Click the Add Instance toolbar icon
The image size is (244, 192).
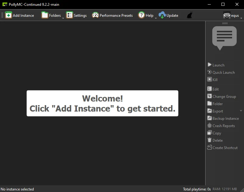[9, 15]
